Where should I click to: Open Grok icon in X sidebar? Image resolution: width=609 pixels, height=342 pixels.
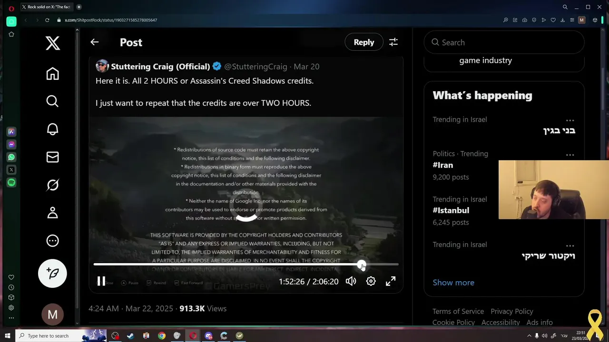point(52,185)
